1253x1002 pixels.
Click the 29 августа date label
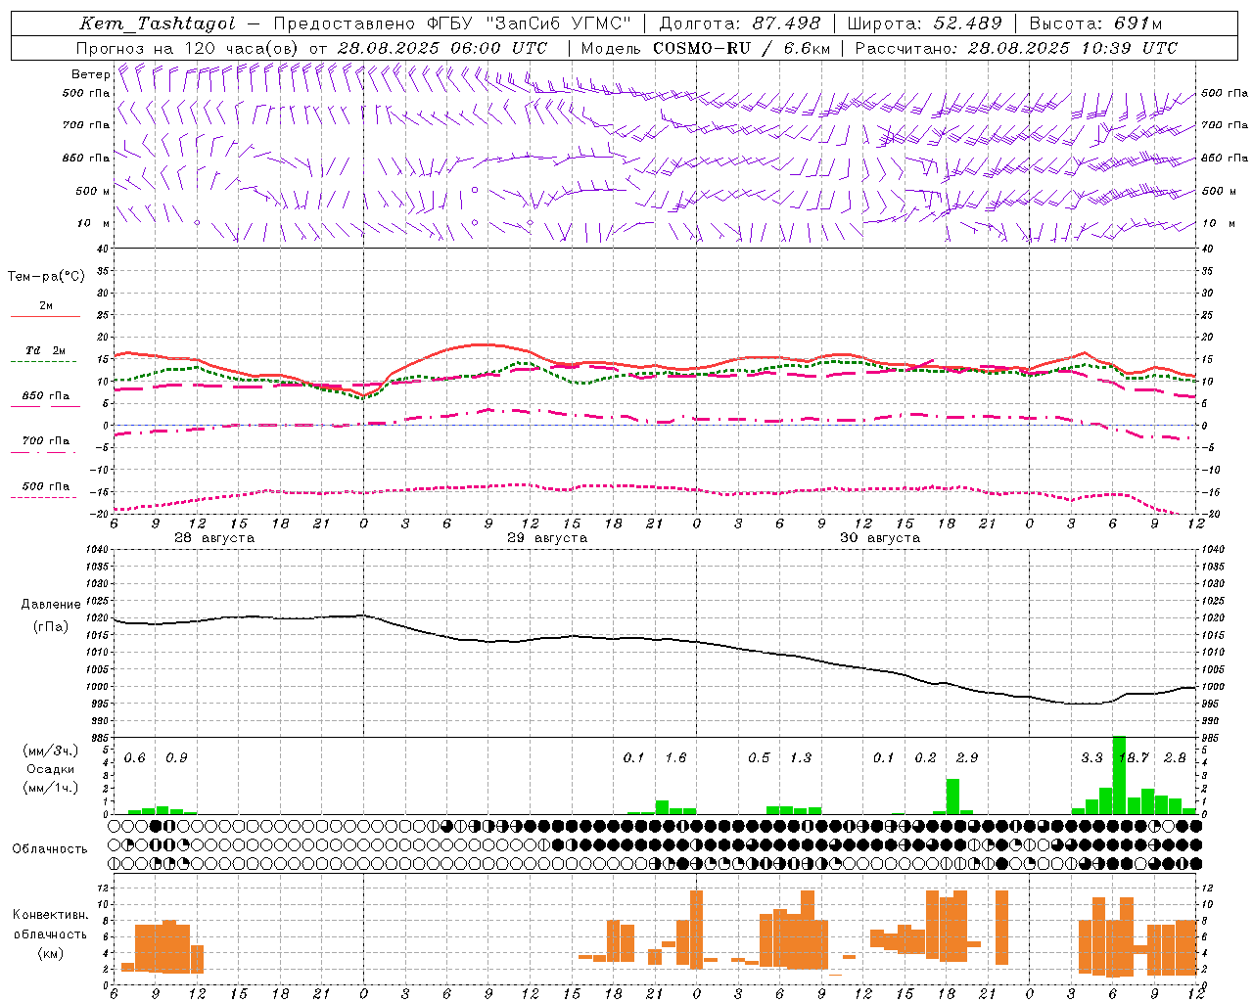coord(547,538)
